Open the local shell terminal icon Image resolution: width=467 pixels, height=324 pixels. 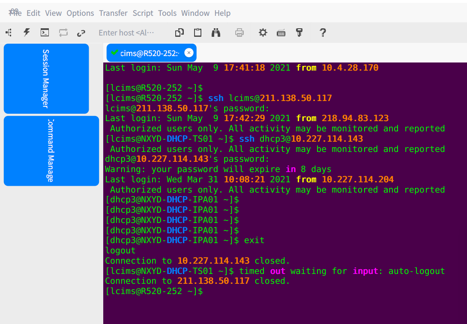pyautogui.click(x=45, y=33)
